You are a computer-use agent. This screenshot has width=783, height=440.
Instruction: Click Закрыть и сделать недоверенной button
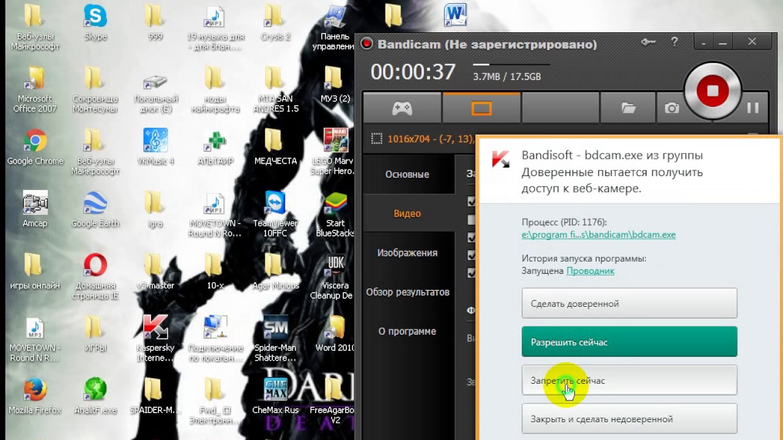click(629, 419)
